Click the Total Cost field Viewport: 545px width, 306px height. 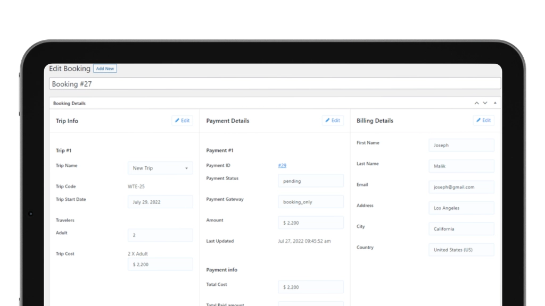pyautogui.click(x=310, y=287)
